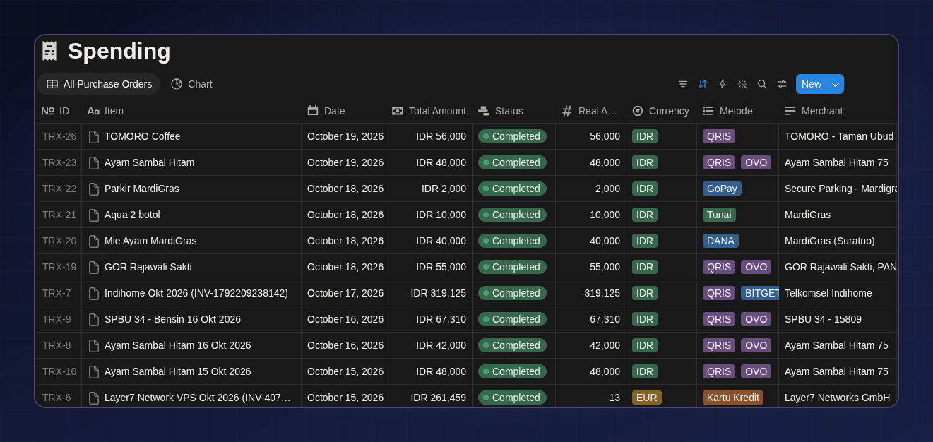
Task: Click page icon of Ayam Sambal Hitam 16 Okt row
Action: tap(94, 346)
